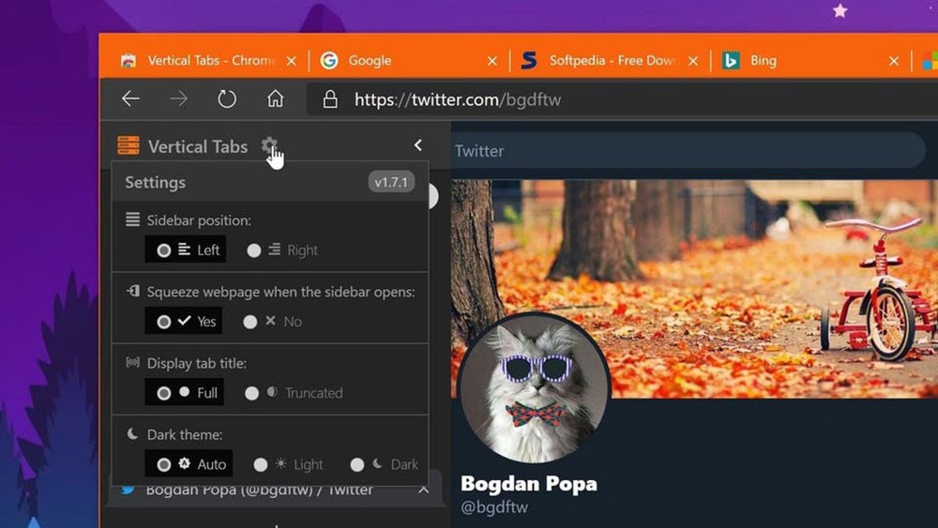Close the Softpedia tab
The height and width of the screenshot is (528, 938).
693,61
